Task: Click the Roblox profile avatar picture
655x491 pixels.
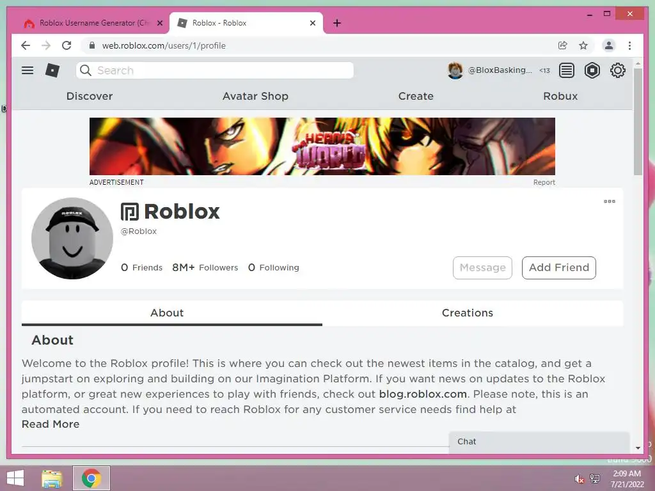Action: [x=72, y=238]
